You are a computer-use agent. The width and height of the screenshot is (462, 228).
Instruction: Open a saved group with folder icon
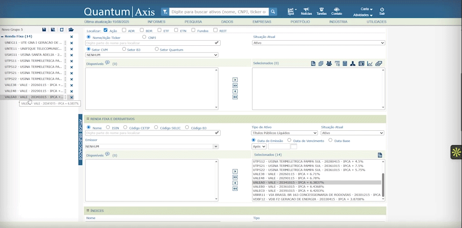pos(71,30)
